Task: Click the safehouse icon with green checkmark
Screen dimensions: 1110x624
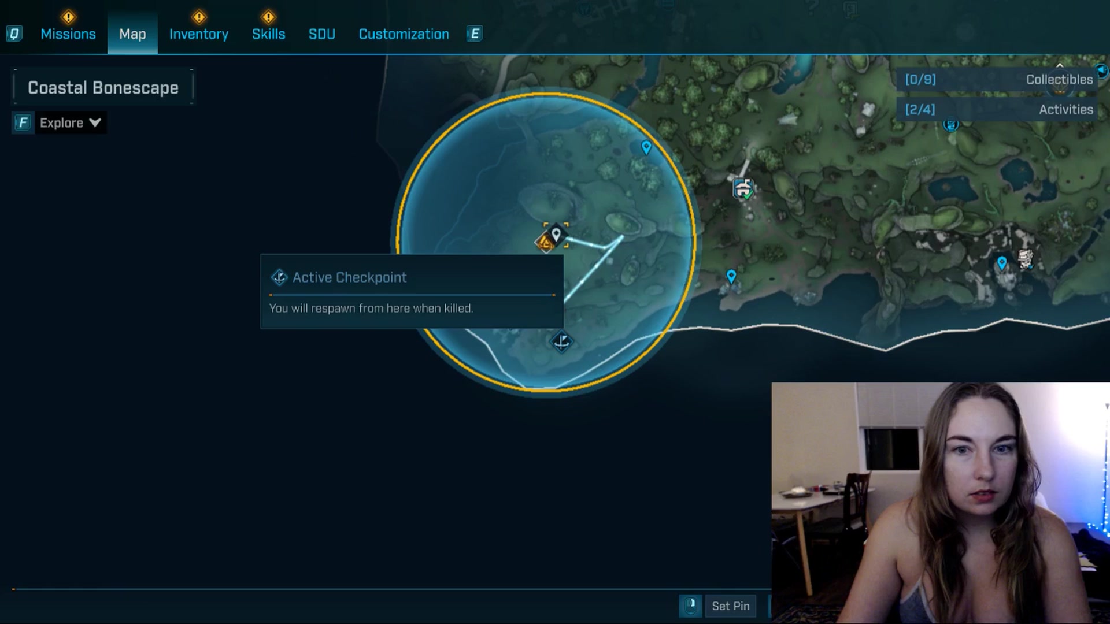Action: pyautogui.click(x=743, y=189)
